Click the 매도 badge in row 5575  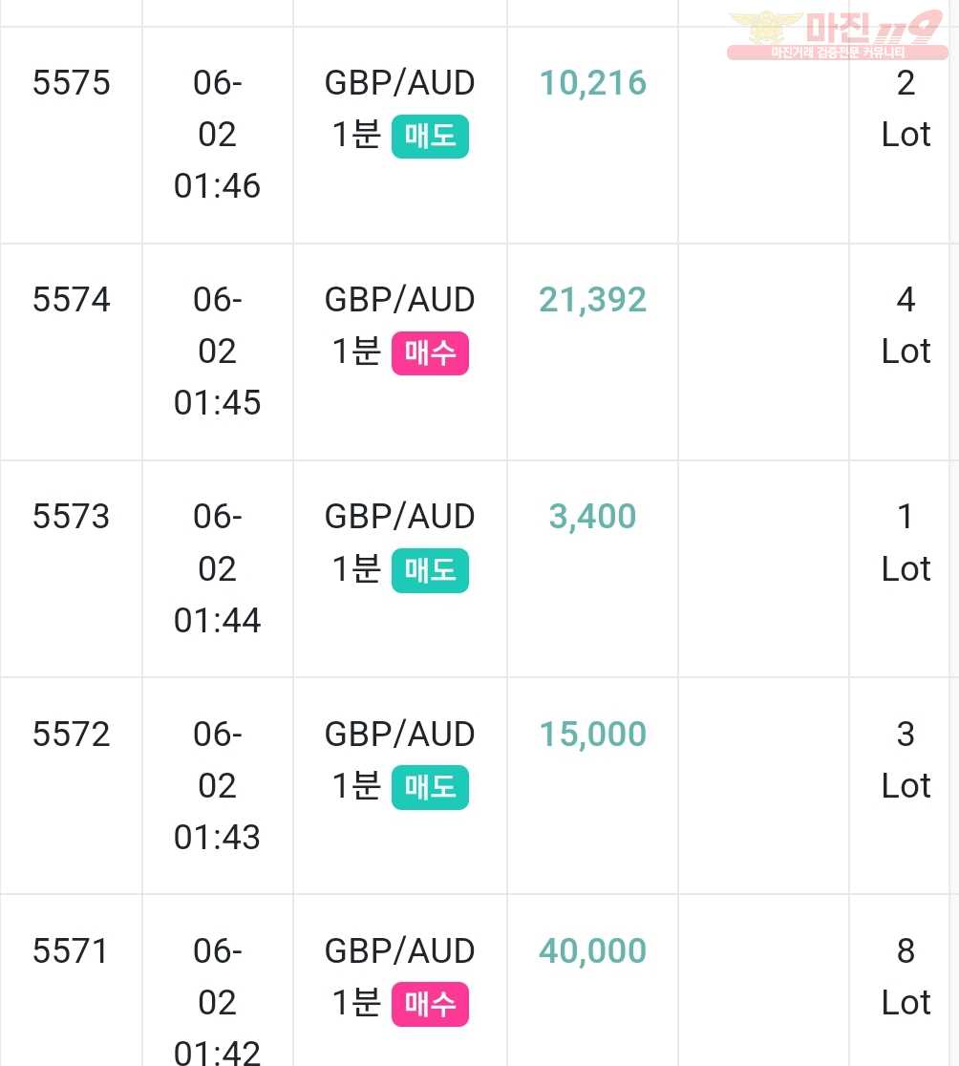click(430, 136)
